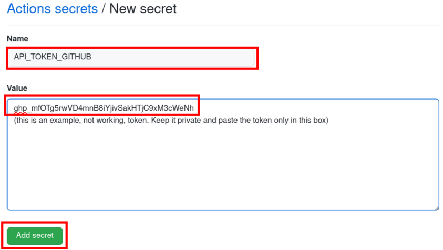Click the green Add secret button
The width and height of the screenshot is (443, 250).
(35, 236)
